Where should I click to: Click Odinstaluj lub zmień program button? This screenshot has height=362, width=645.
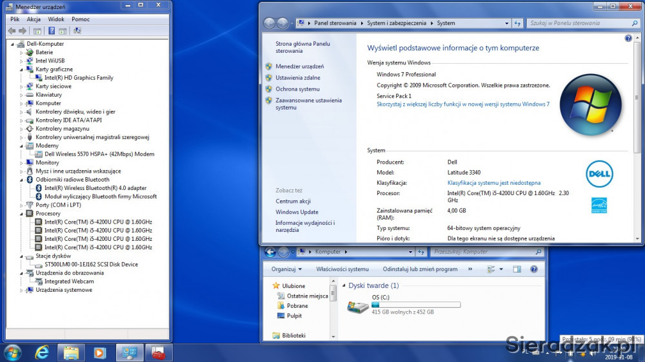coord(420,269)
